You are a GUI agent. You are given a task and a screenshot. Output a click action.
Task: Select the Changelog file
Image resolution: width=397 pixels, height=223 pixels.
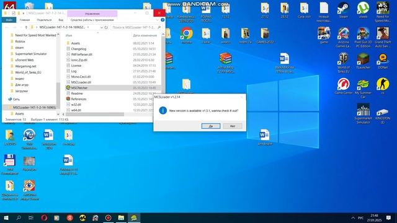79,49
